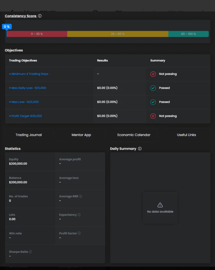Open the Mentor App
The height and width of the screenshot is (270, 215).
pos(81,135)
